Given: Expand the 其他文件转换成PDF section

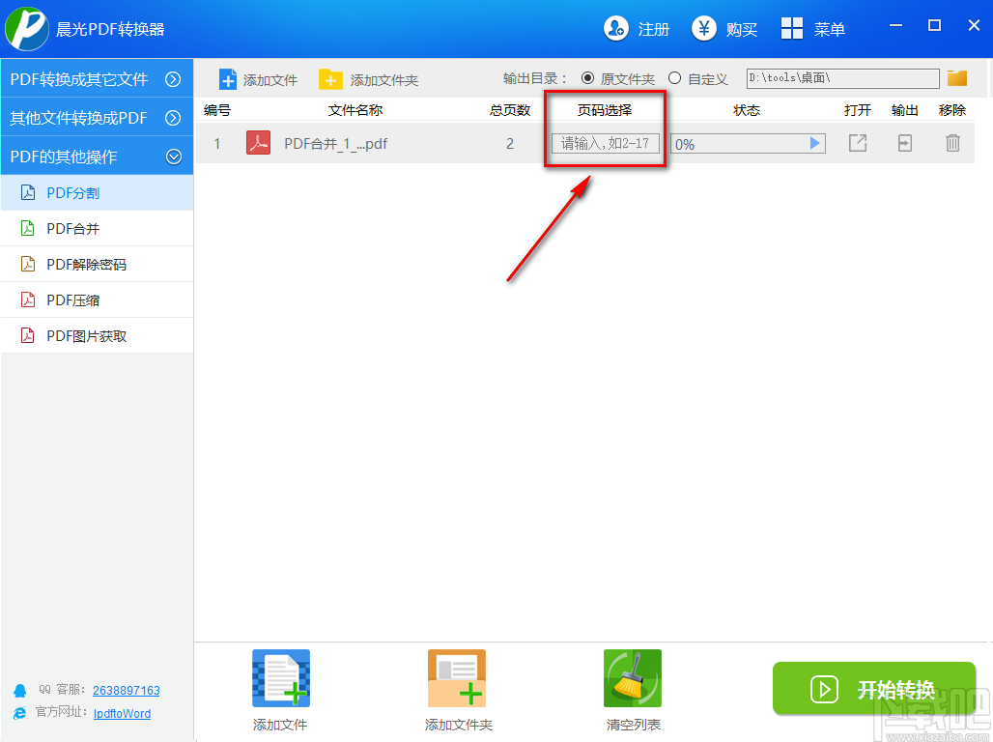Looking at the screenshot, I should 97,118.
